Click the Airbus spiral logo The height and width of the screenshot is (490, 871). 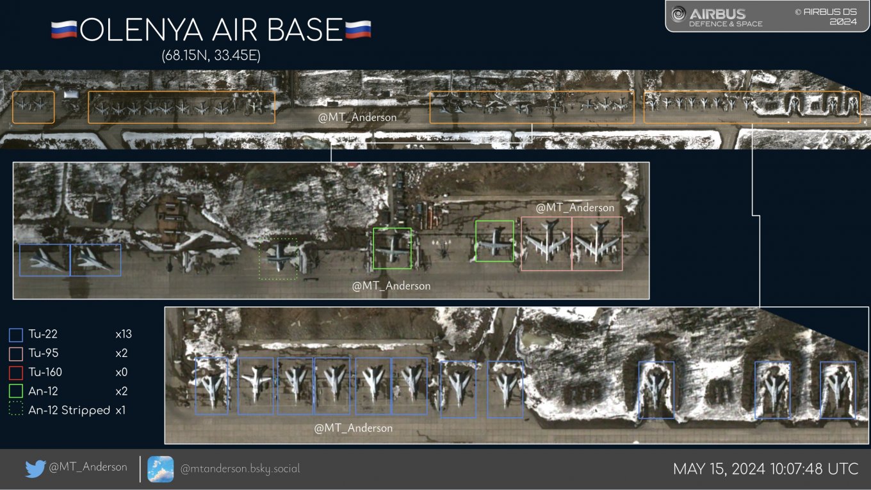[x=679, y=13]
